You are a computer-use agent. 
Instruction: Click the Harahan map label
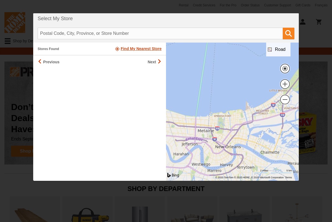pos(181,154)
